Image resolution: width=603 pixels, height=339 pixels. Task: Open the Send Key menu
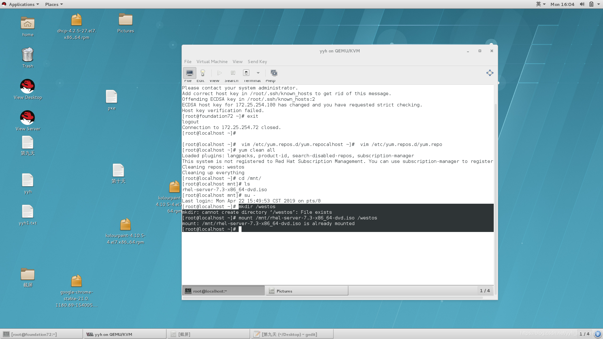tap(257, 62)
